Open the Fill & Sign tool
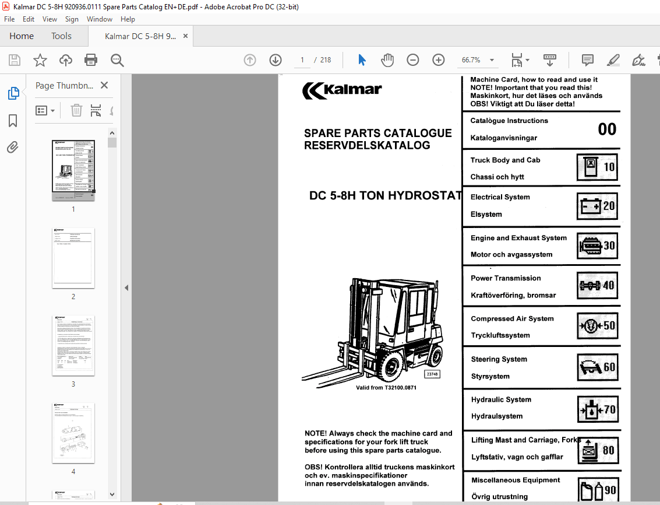Image resolution: width=660 pixels, height=505 pixels. pos(638,60)
